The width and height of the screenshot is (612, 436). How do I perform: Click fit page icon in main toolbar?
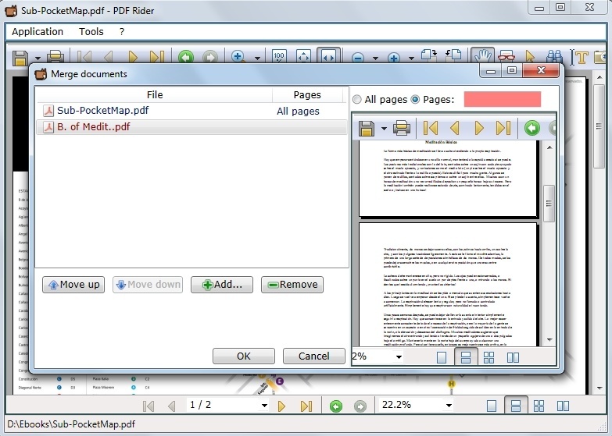304,57
